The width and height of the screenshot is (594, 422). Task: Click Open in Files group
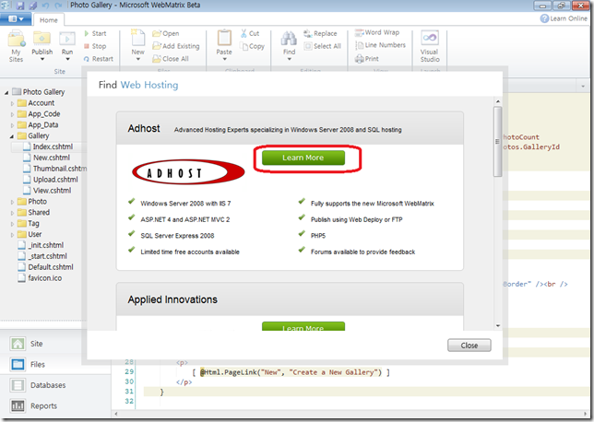point(166,33)
